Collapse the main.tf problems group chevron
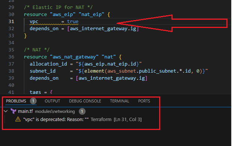The height and width of the screenshot is (146, 232). click(6, 111)
